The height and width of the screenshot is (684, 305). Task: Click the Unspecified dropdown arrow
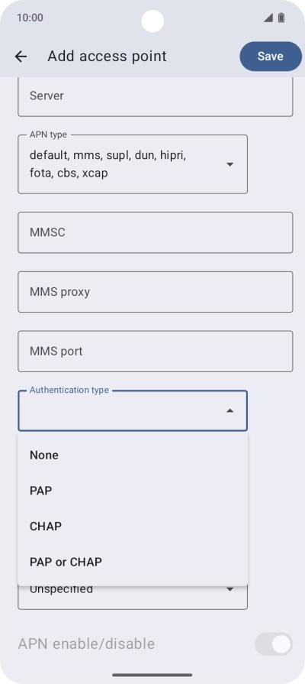(230, 589)
